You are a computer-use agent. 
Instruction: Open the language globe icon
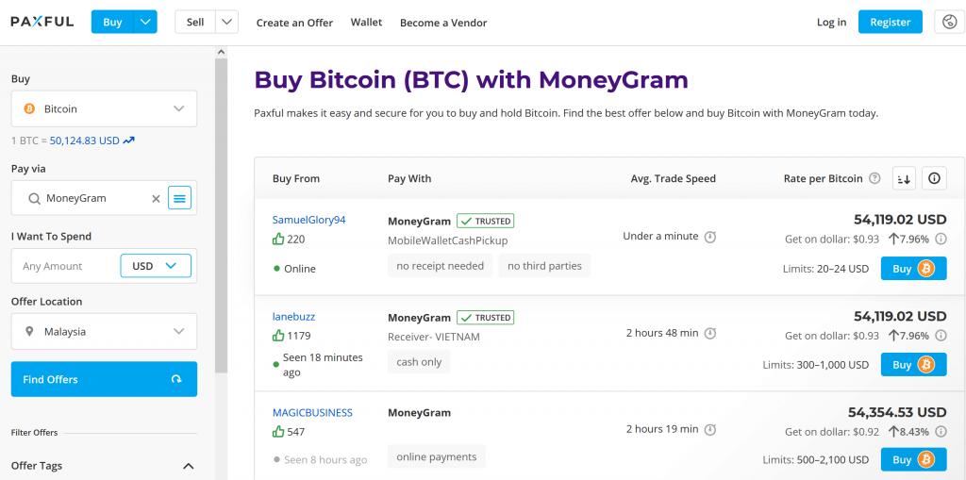point(949,23)
